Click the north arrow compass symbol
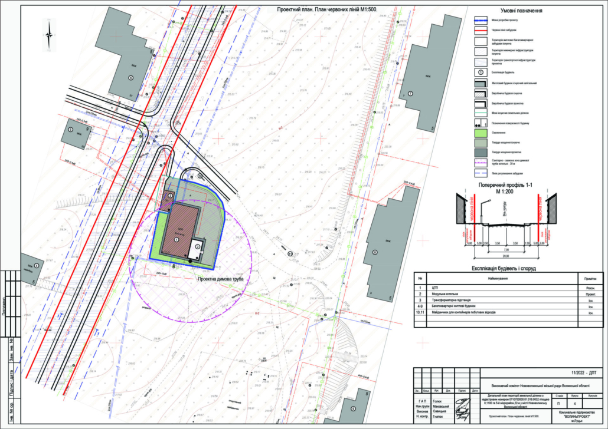 (x=48, y=34)
